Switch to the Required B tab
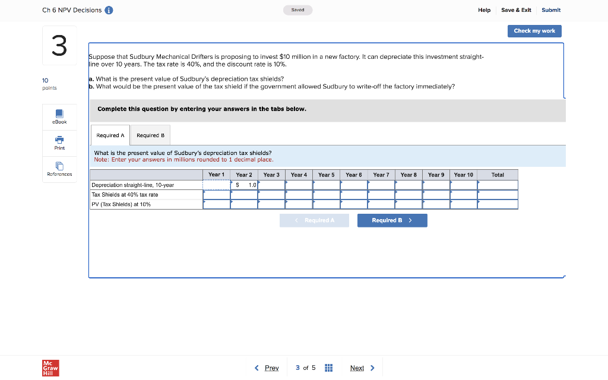608x380 pixels. click(150, 135)
